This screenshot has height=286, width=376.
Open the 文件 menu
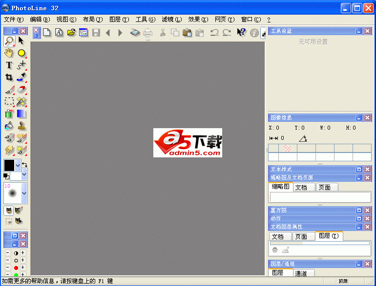coord(13,19)
